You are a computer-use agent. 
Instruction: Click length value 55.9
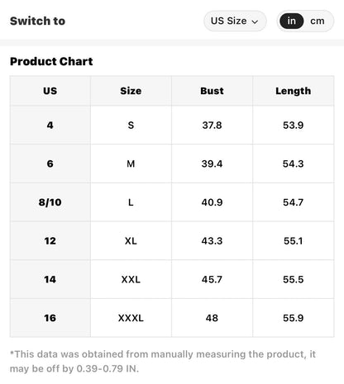(x=294, y=318)
